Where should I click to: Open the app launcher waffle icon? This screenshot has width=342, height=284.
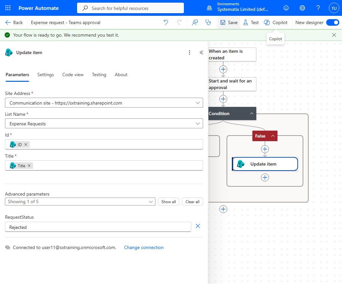coord(8,8)
